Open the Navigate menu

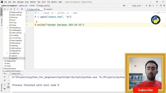click(x=20, y=2)
